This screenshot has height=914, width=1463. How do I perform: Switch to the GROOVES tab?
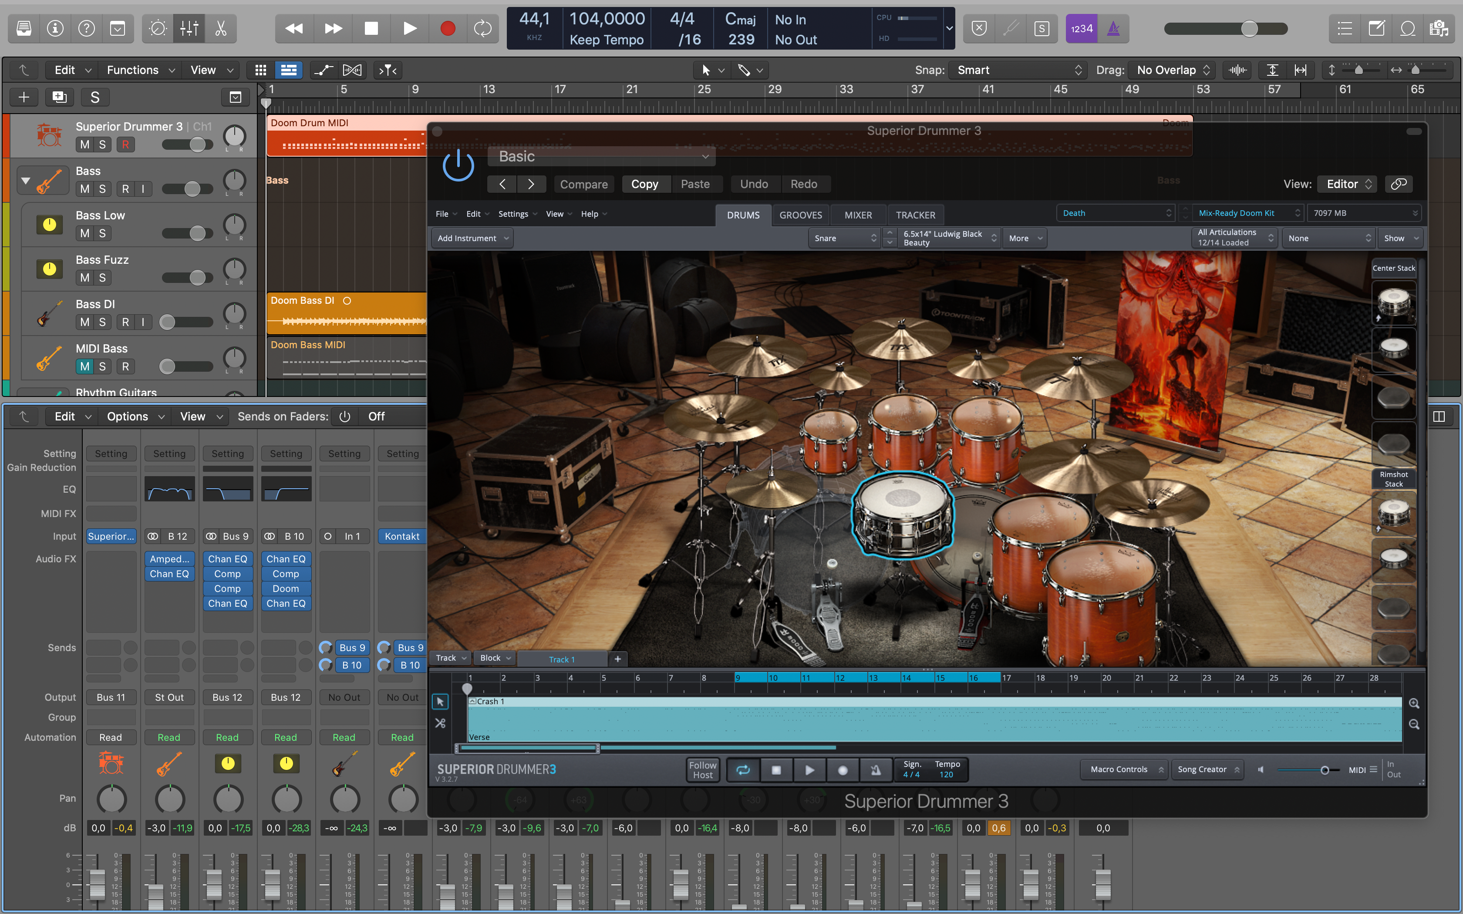(x=800, y=215)
